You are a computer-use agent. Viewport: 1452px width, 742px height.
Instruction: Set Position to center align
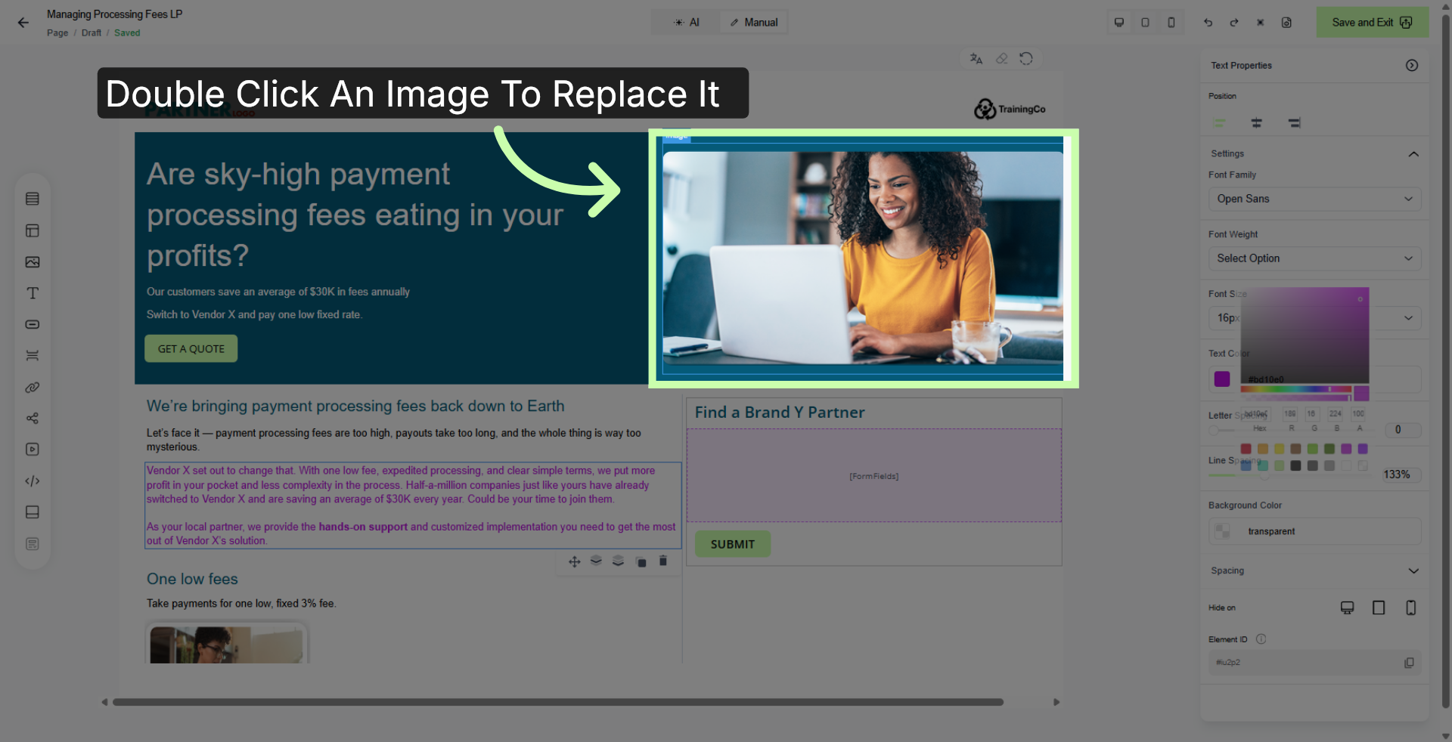[1256, 122]
